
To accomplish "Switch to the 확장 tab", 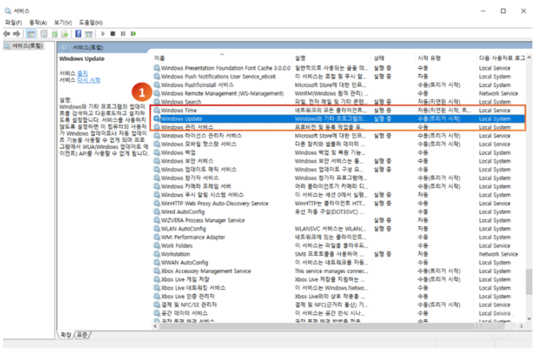I will coord(66,334).
